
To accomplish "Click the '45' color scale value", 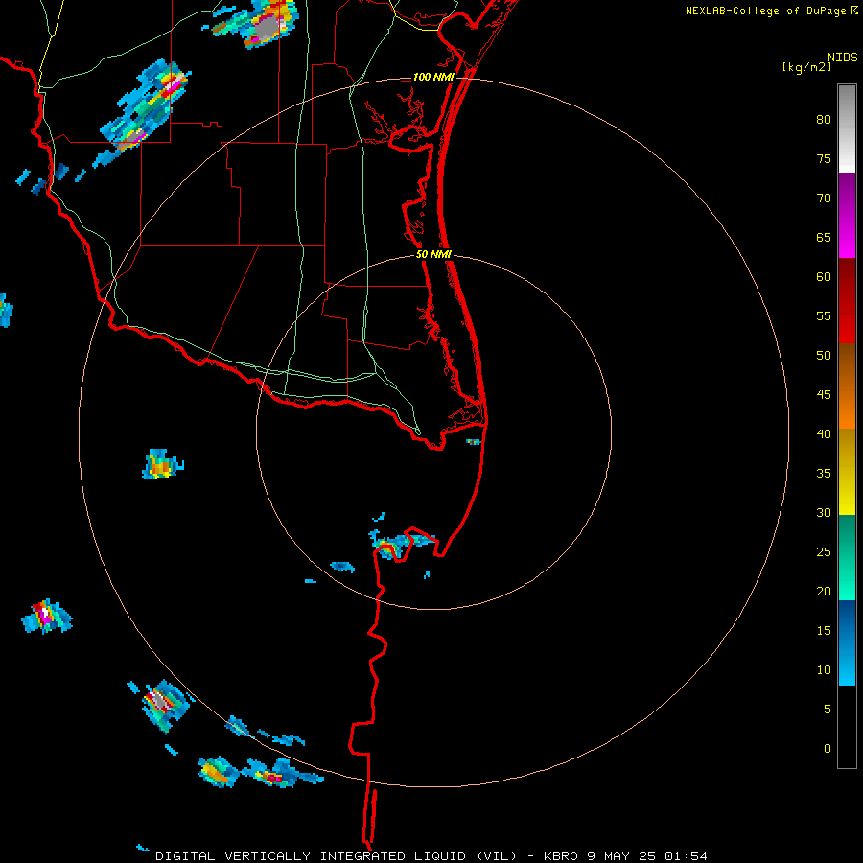I will click(824, 395).
